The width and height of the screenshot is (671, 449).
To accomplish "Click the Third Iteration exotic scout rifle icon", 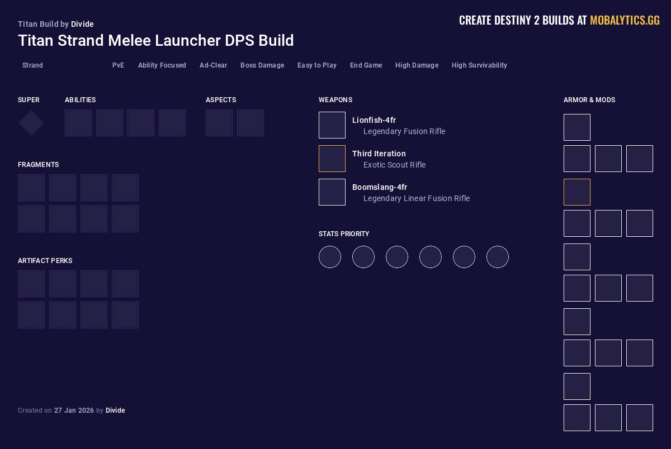I will (x=332, y=159).
